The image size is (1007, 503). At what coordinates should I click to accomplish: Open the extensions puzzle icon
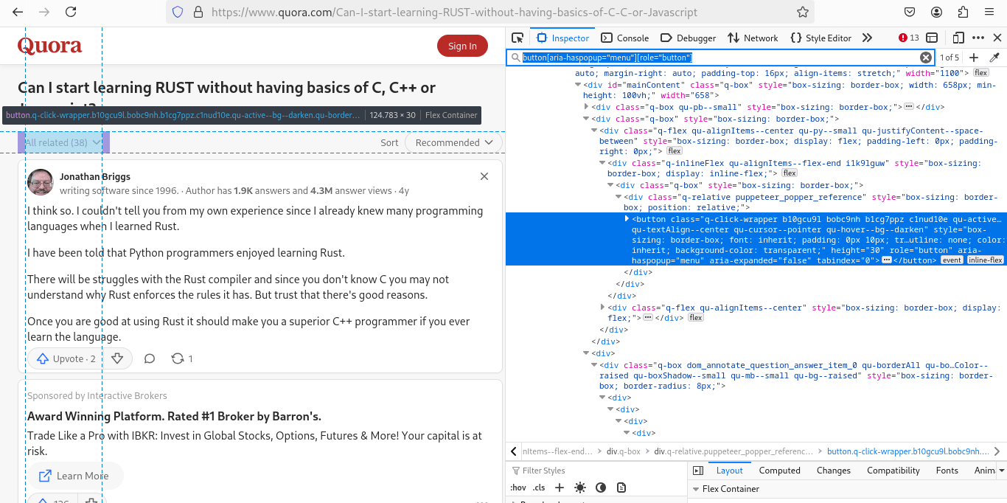(x=963, y=12)
